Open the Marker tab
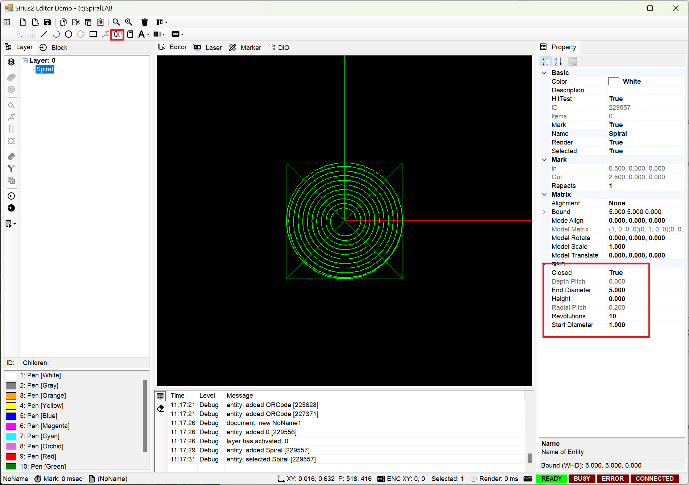The height and width of the screenshot is (485, 689). coord(245,47)
